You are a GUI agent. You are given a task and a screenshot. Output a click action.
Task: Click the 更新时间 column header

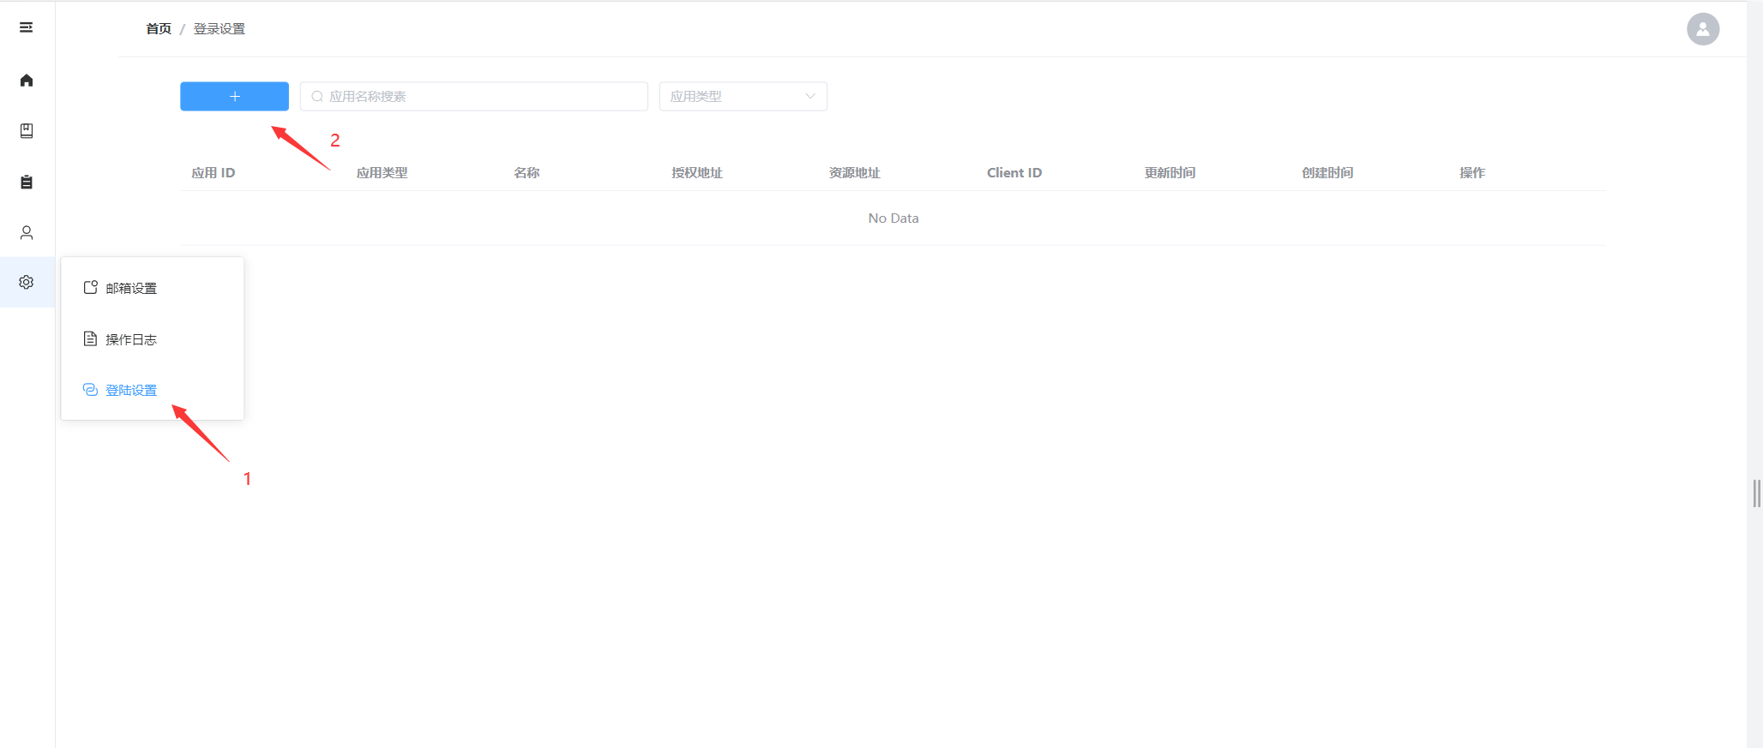[x=1170, y=173]
